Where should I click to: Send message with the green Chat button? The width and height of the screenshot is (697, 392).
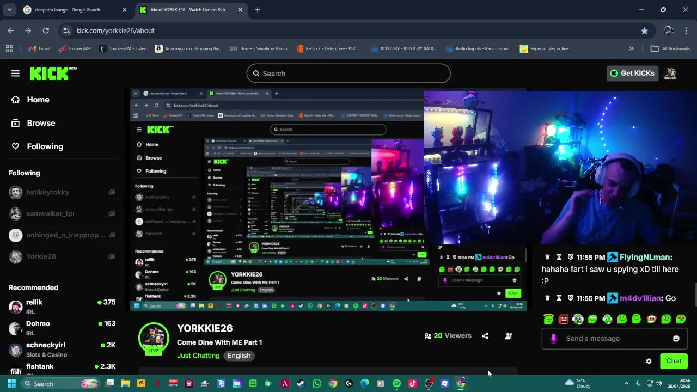click(674, 361)
